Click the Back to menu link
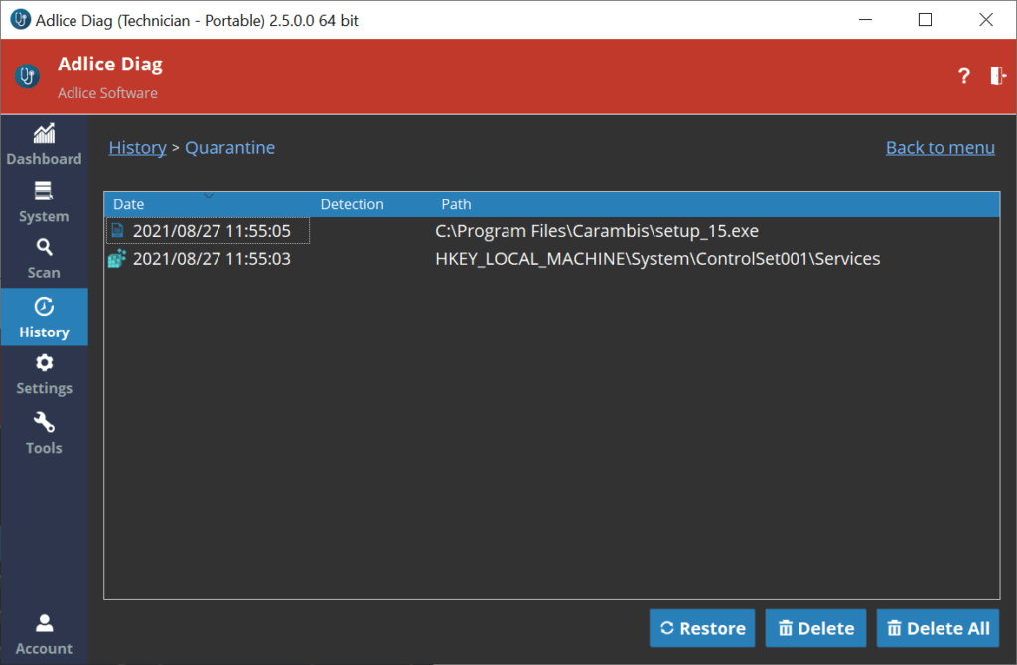The height and width of the screenshot is (665, 1017). point(940,148)
